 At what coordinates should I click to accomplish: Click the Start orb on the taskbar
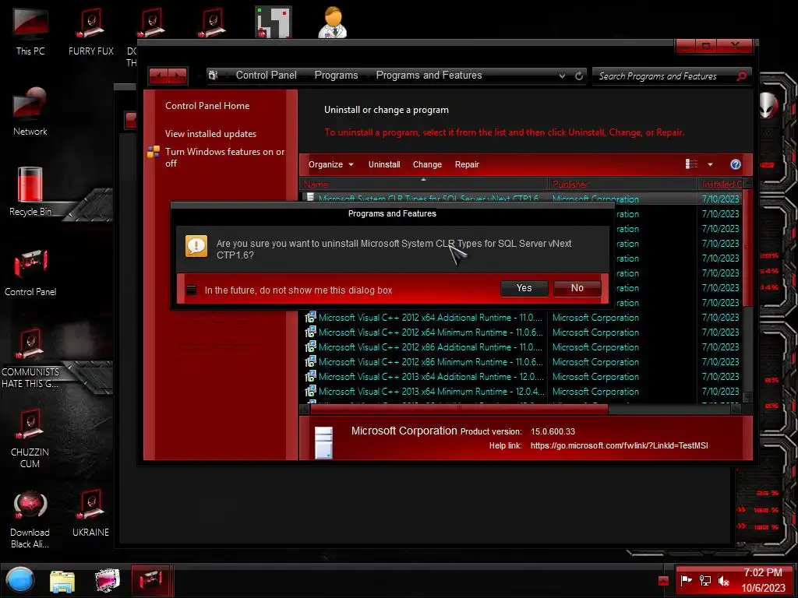20,580
